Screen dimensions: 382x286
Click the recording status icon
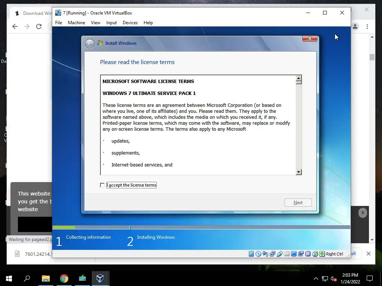click(301, 254)
